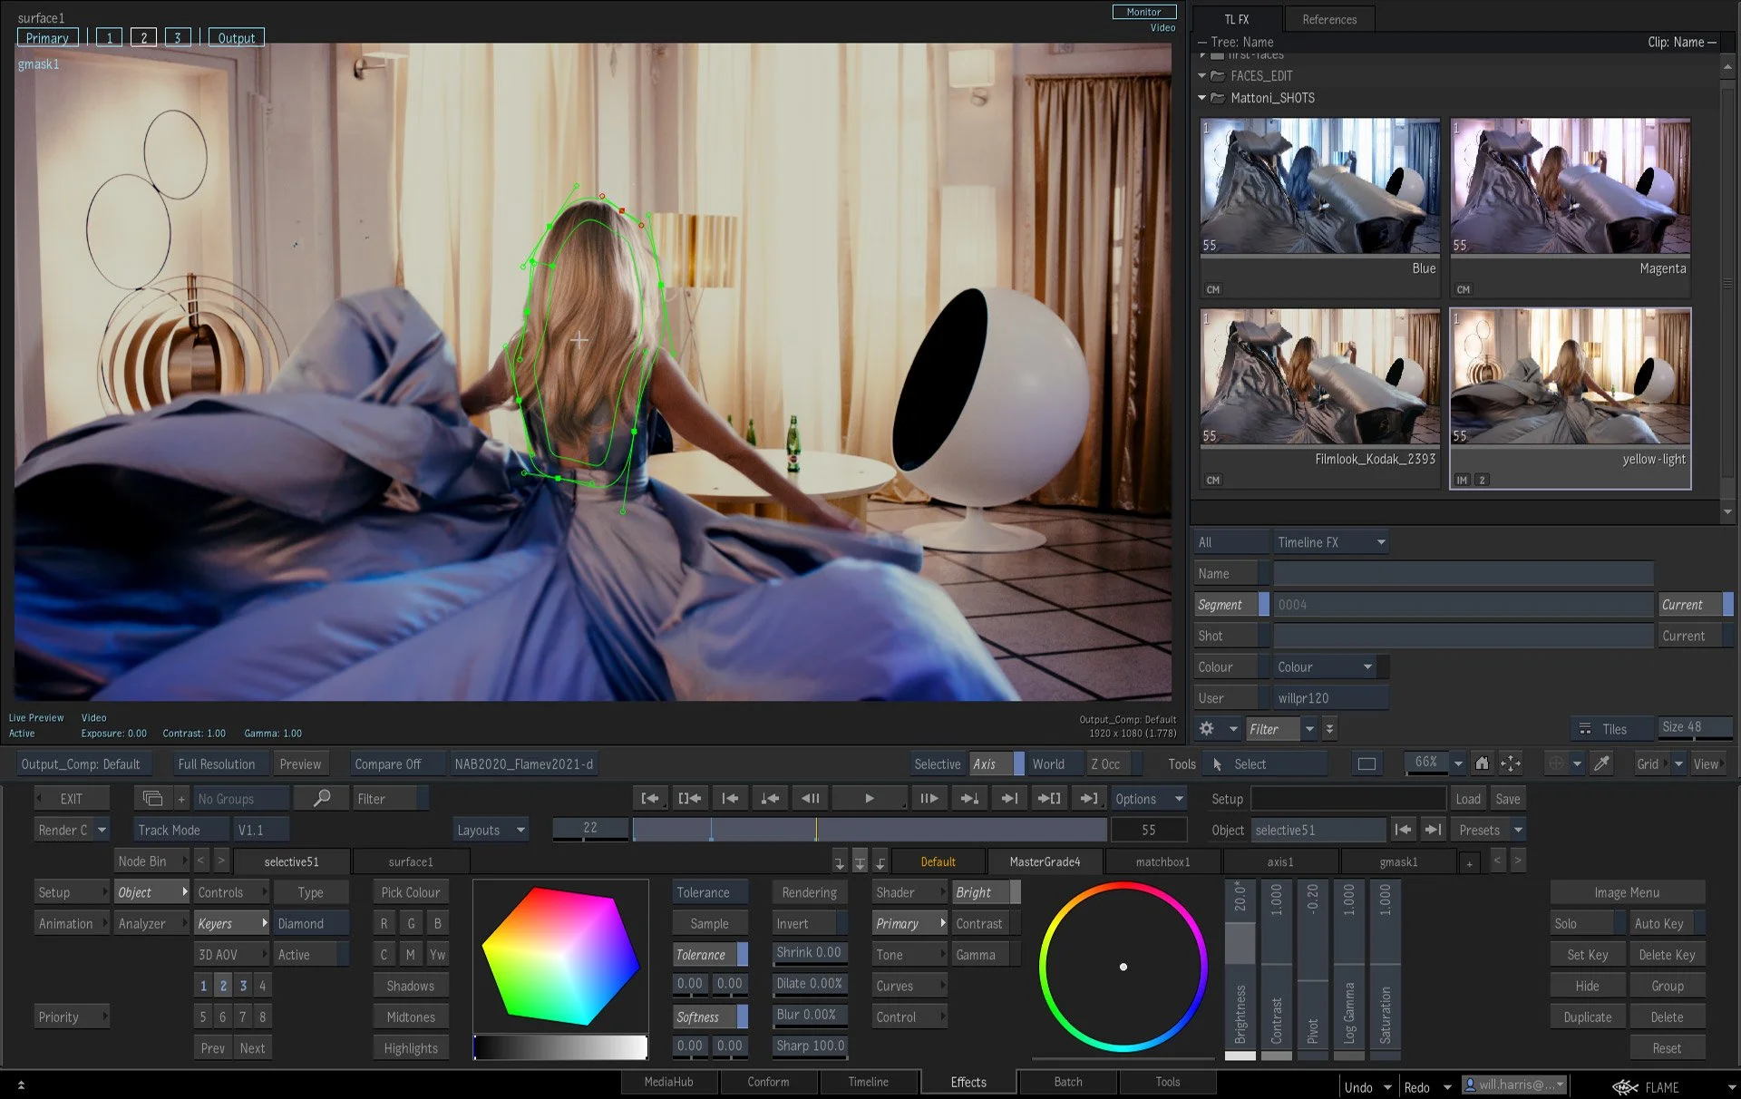
Task: Click the Filmlook_Kodak_2393 clip thumbnail
Action: coord(1319,376)
